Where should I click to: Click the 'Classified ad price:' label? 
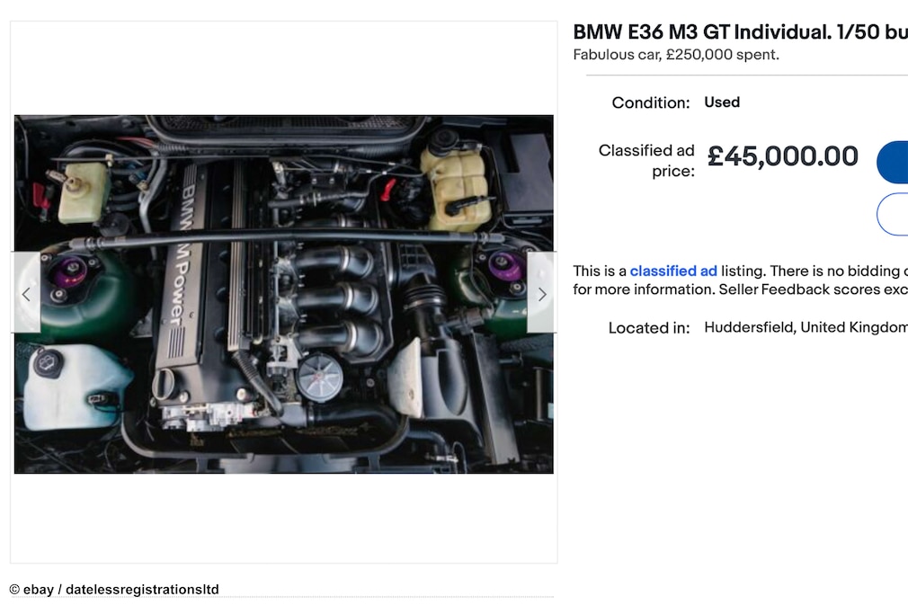click(646, 161)
